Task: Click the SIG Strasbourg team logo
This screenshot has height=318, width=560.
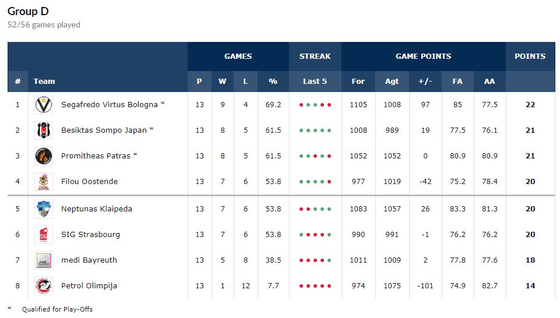Action: [x=44, y=235]
